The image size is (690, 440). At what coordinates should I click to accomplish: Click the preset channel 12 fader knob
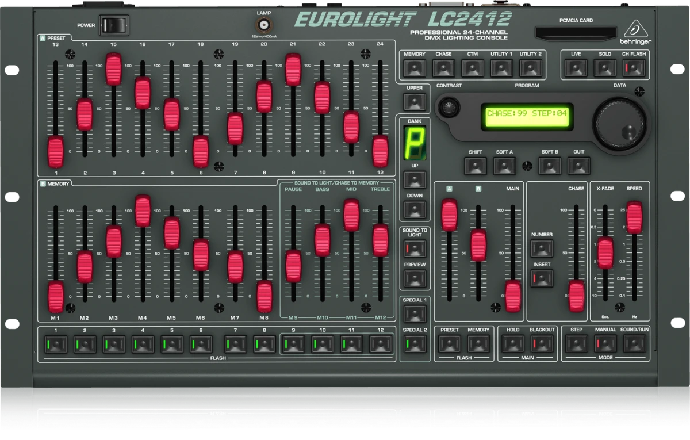tap(380, 151)
